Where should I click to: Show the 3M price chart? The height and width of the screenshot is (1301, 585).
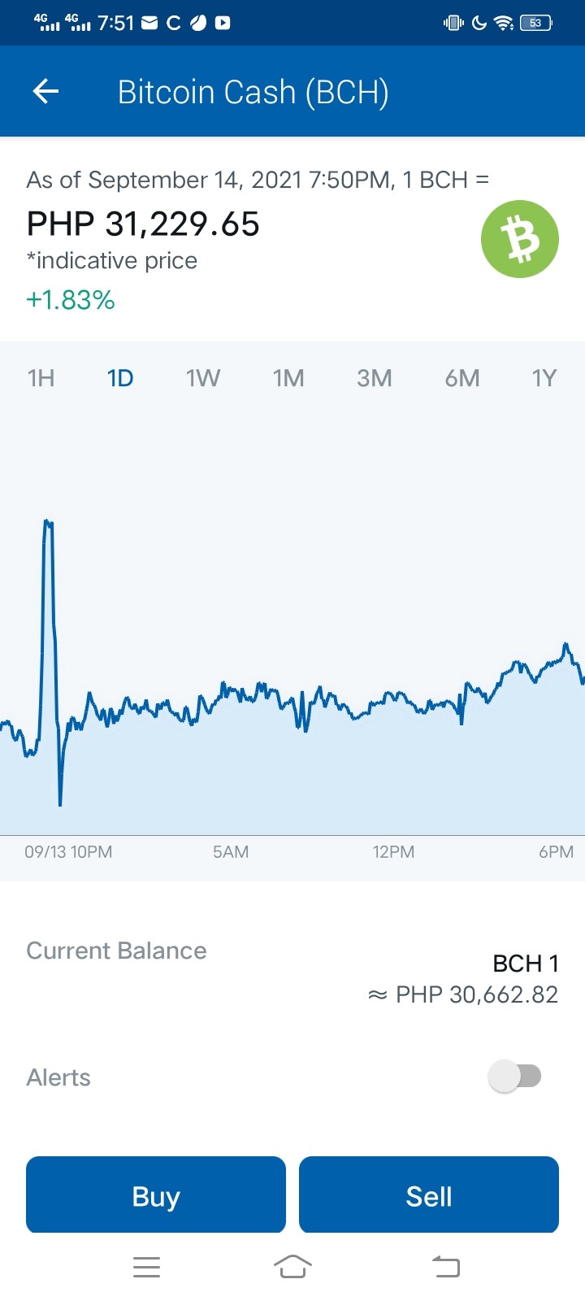[375, 378]
